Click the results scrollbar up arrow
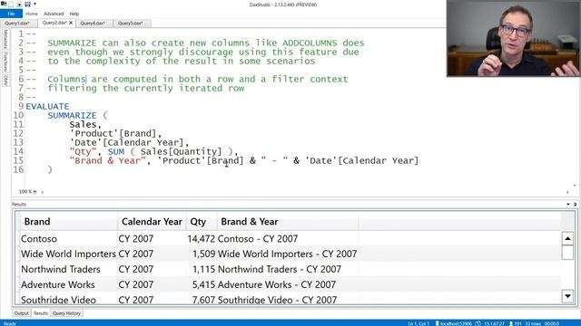This screenshot has width=581, height=326. point(567,238)
